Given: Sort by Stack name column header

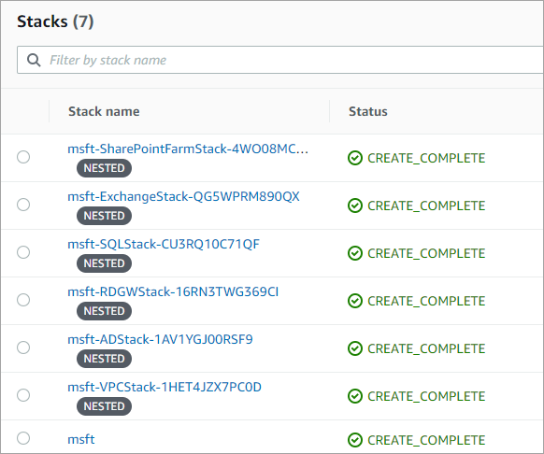Looking at the screenshot, I should (x=104, y=111).
